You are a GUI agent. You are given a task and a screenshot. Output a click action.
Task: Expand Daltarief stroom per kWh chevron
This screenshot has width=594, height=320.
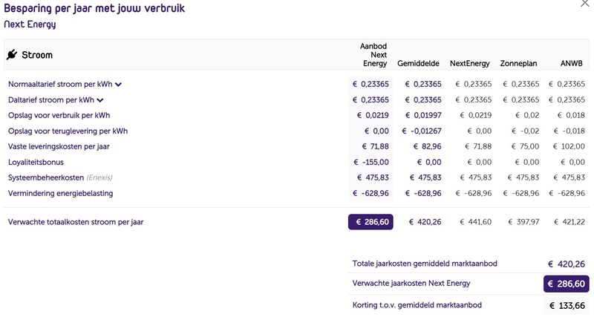(100, 100)
